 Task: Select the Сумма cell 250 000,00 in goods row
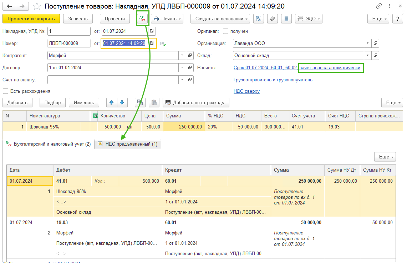coord(184,127)
